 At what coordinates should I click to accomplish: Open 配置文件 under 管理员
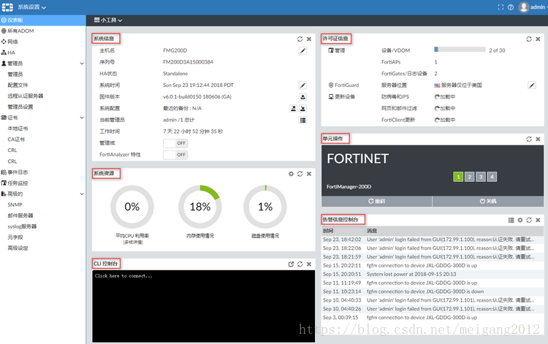point(18,85)
